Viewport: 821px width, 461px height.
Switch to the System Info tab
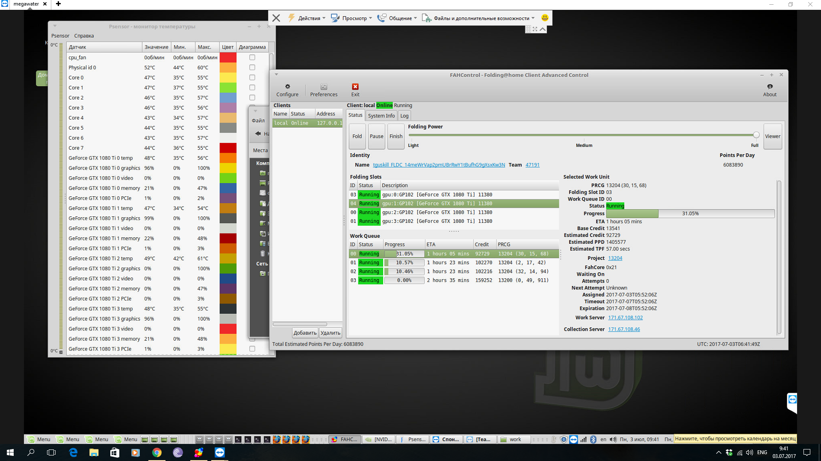(x=381, y=116)
